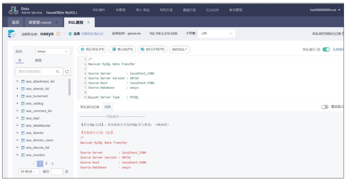Open the 50 条/页 page size dropdown
Image resolution: width=346 pixels, height=180 pixels.
pos(28,172)
